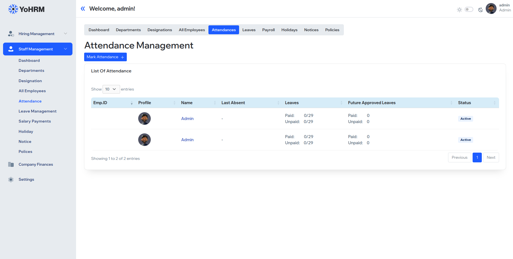This screenshot has width=513, height=259.
Task: Open Designation in sidebar
Action: [30, 81]
